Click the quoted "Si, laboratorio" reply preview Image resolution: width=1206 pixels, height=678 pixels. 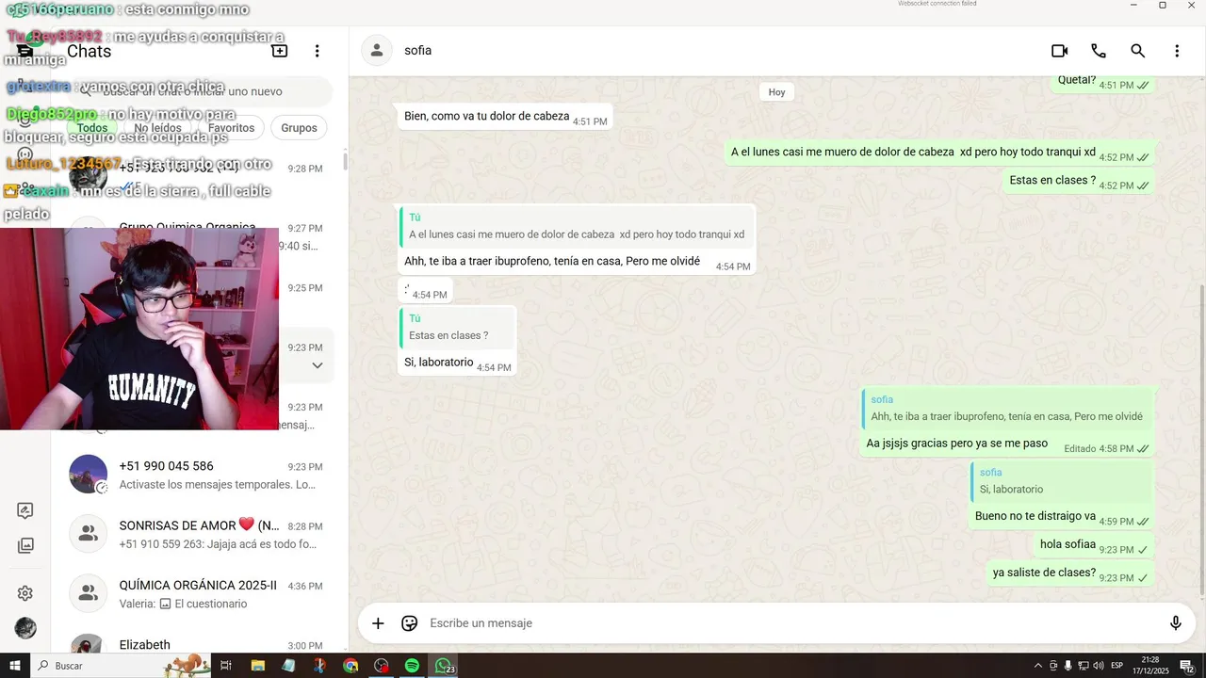1062,481
